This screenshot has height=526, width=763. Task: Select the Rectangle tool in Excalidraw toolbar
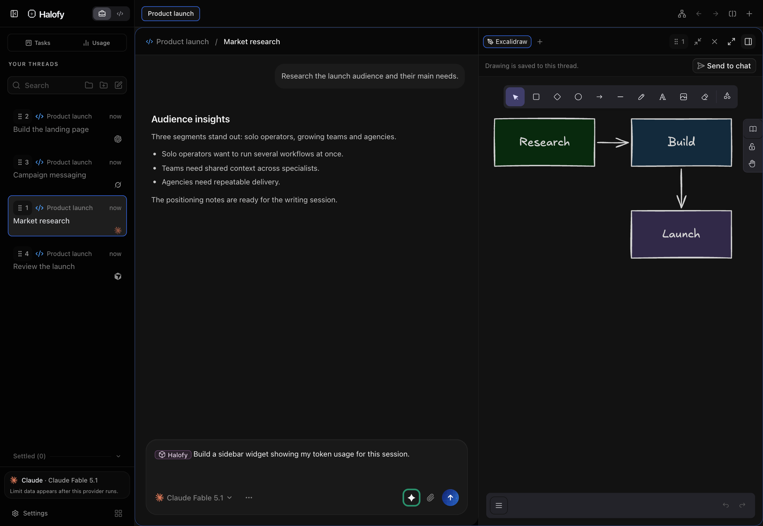click(536, 97)
